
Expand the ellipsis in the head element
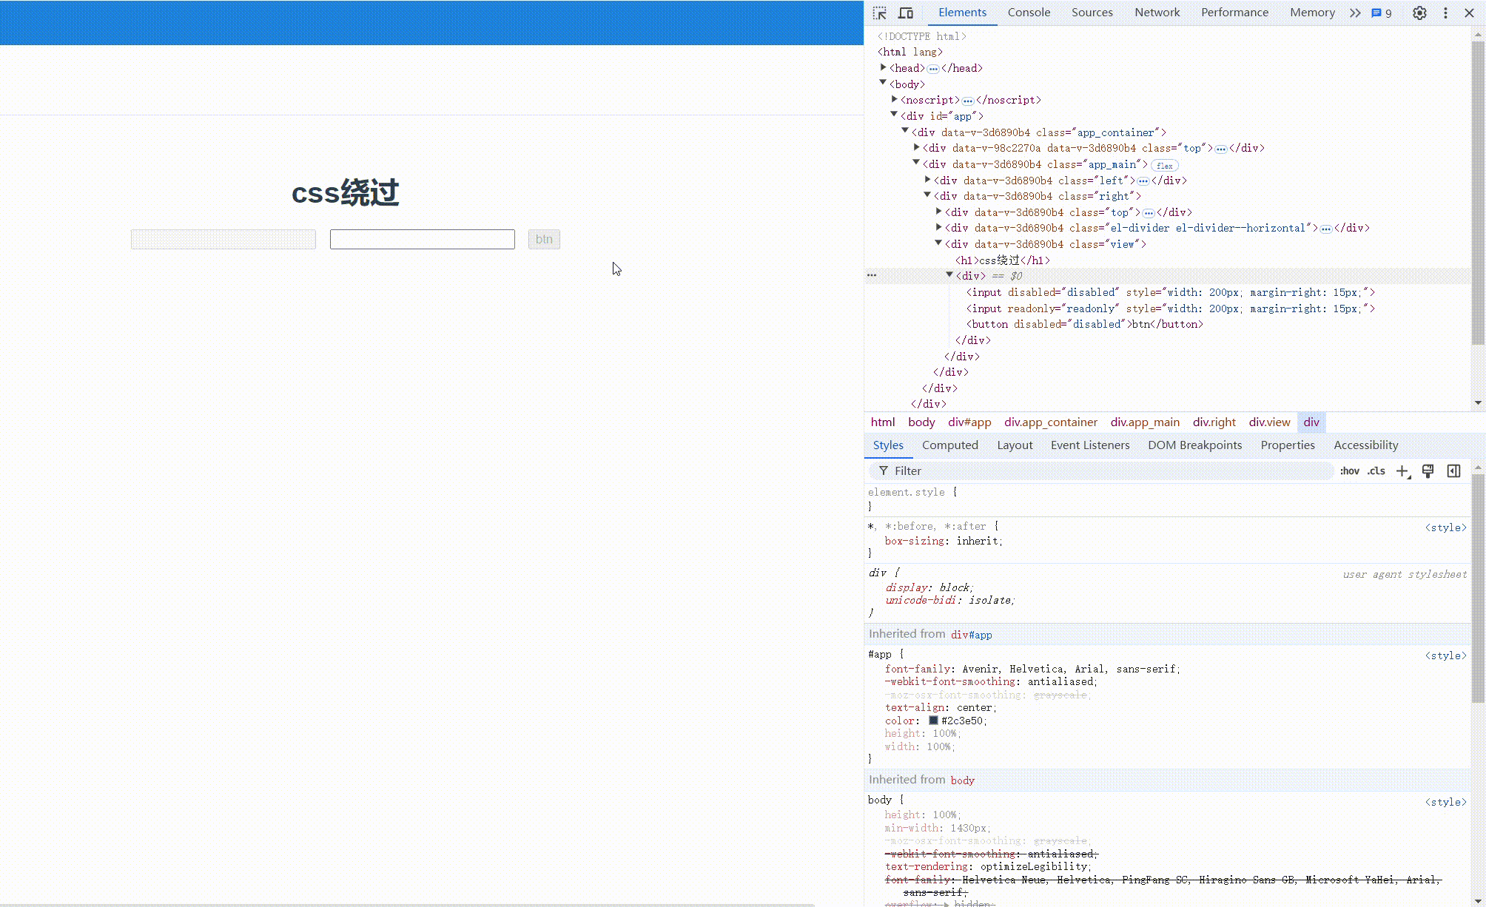pyautogui.click(x=933, y=69)
